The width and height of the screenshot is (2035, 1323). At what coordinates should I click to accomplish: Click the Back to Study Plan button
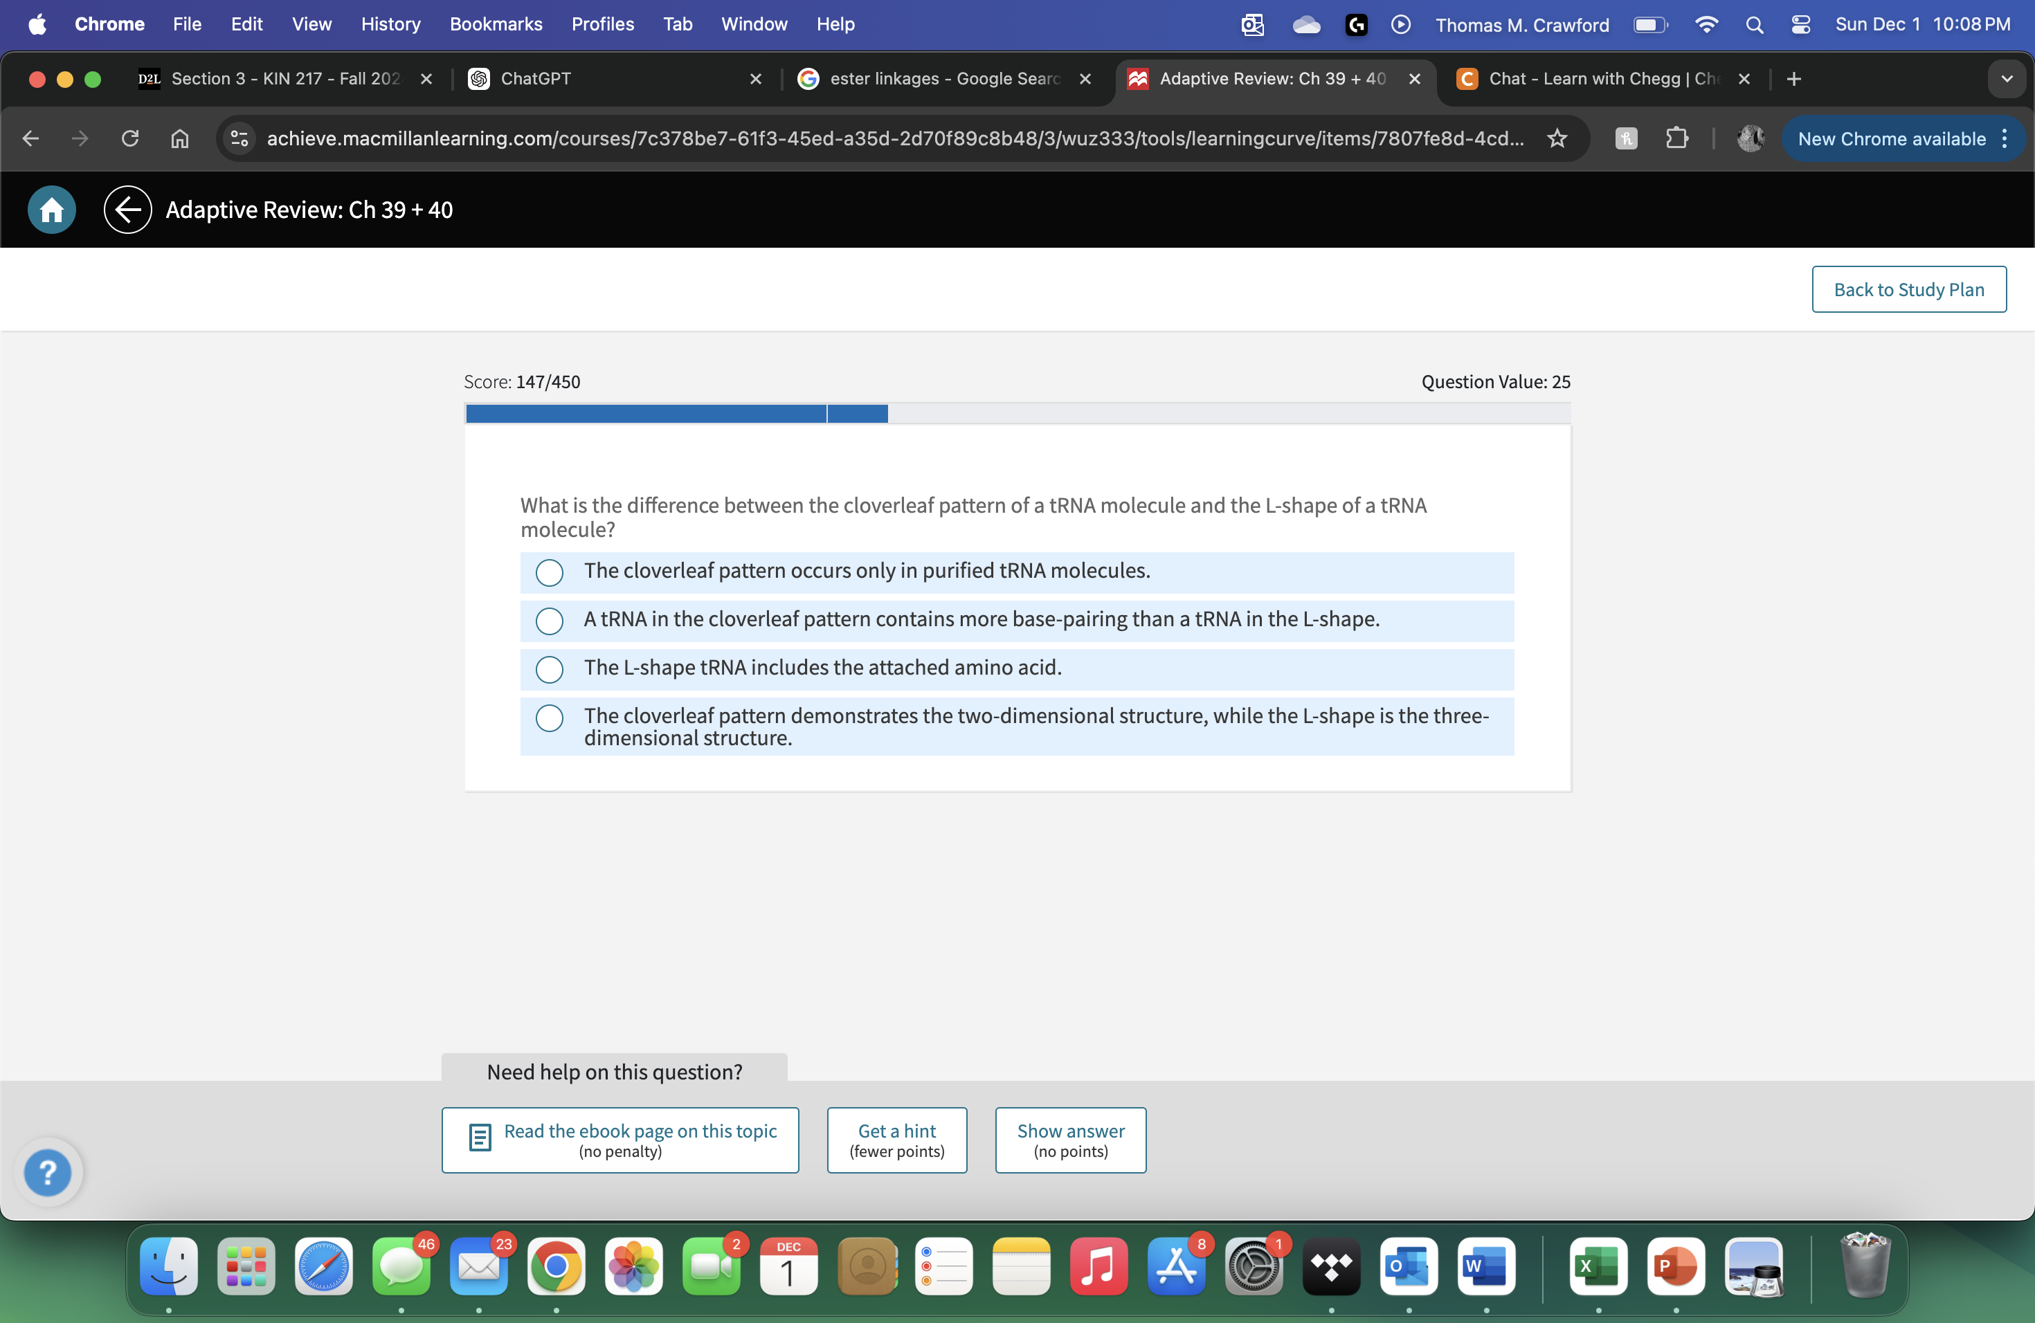click(x=1908, y=290)
